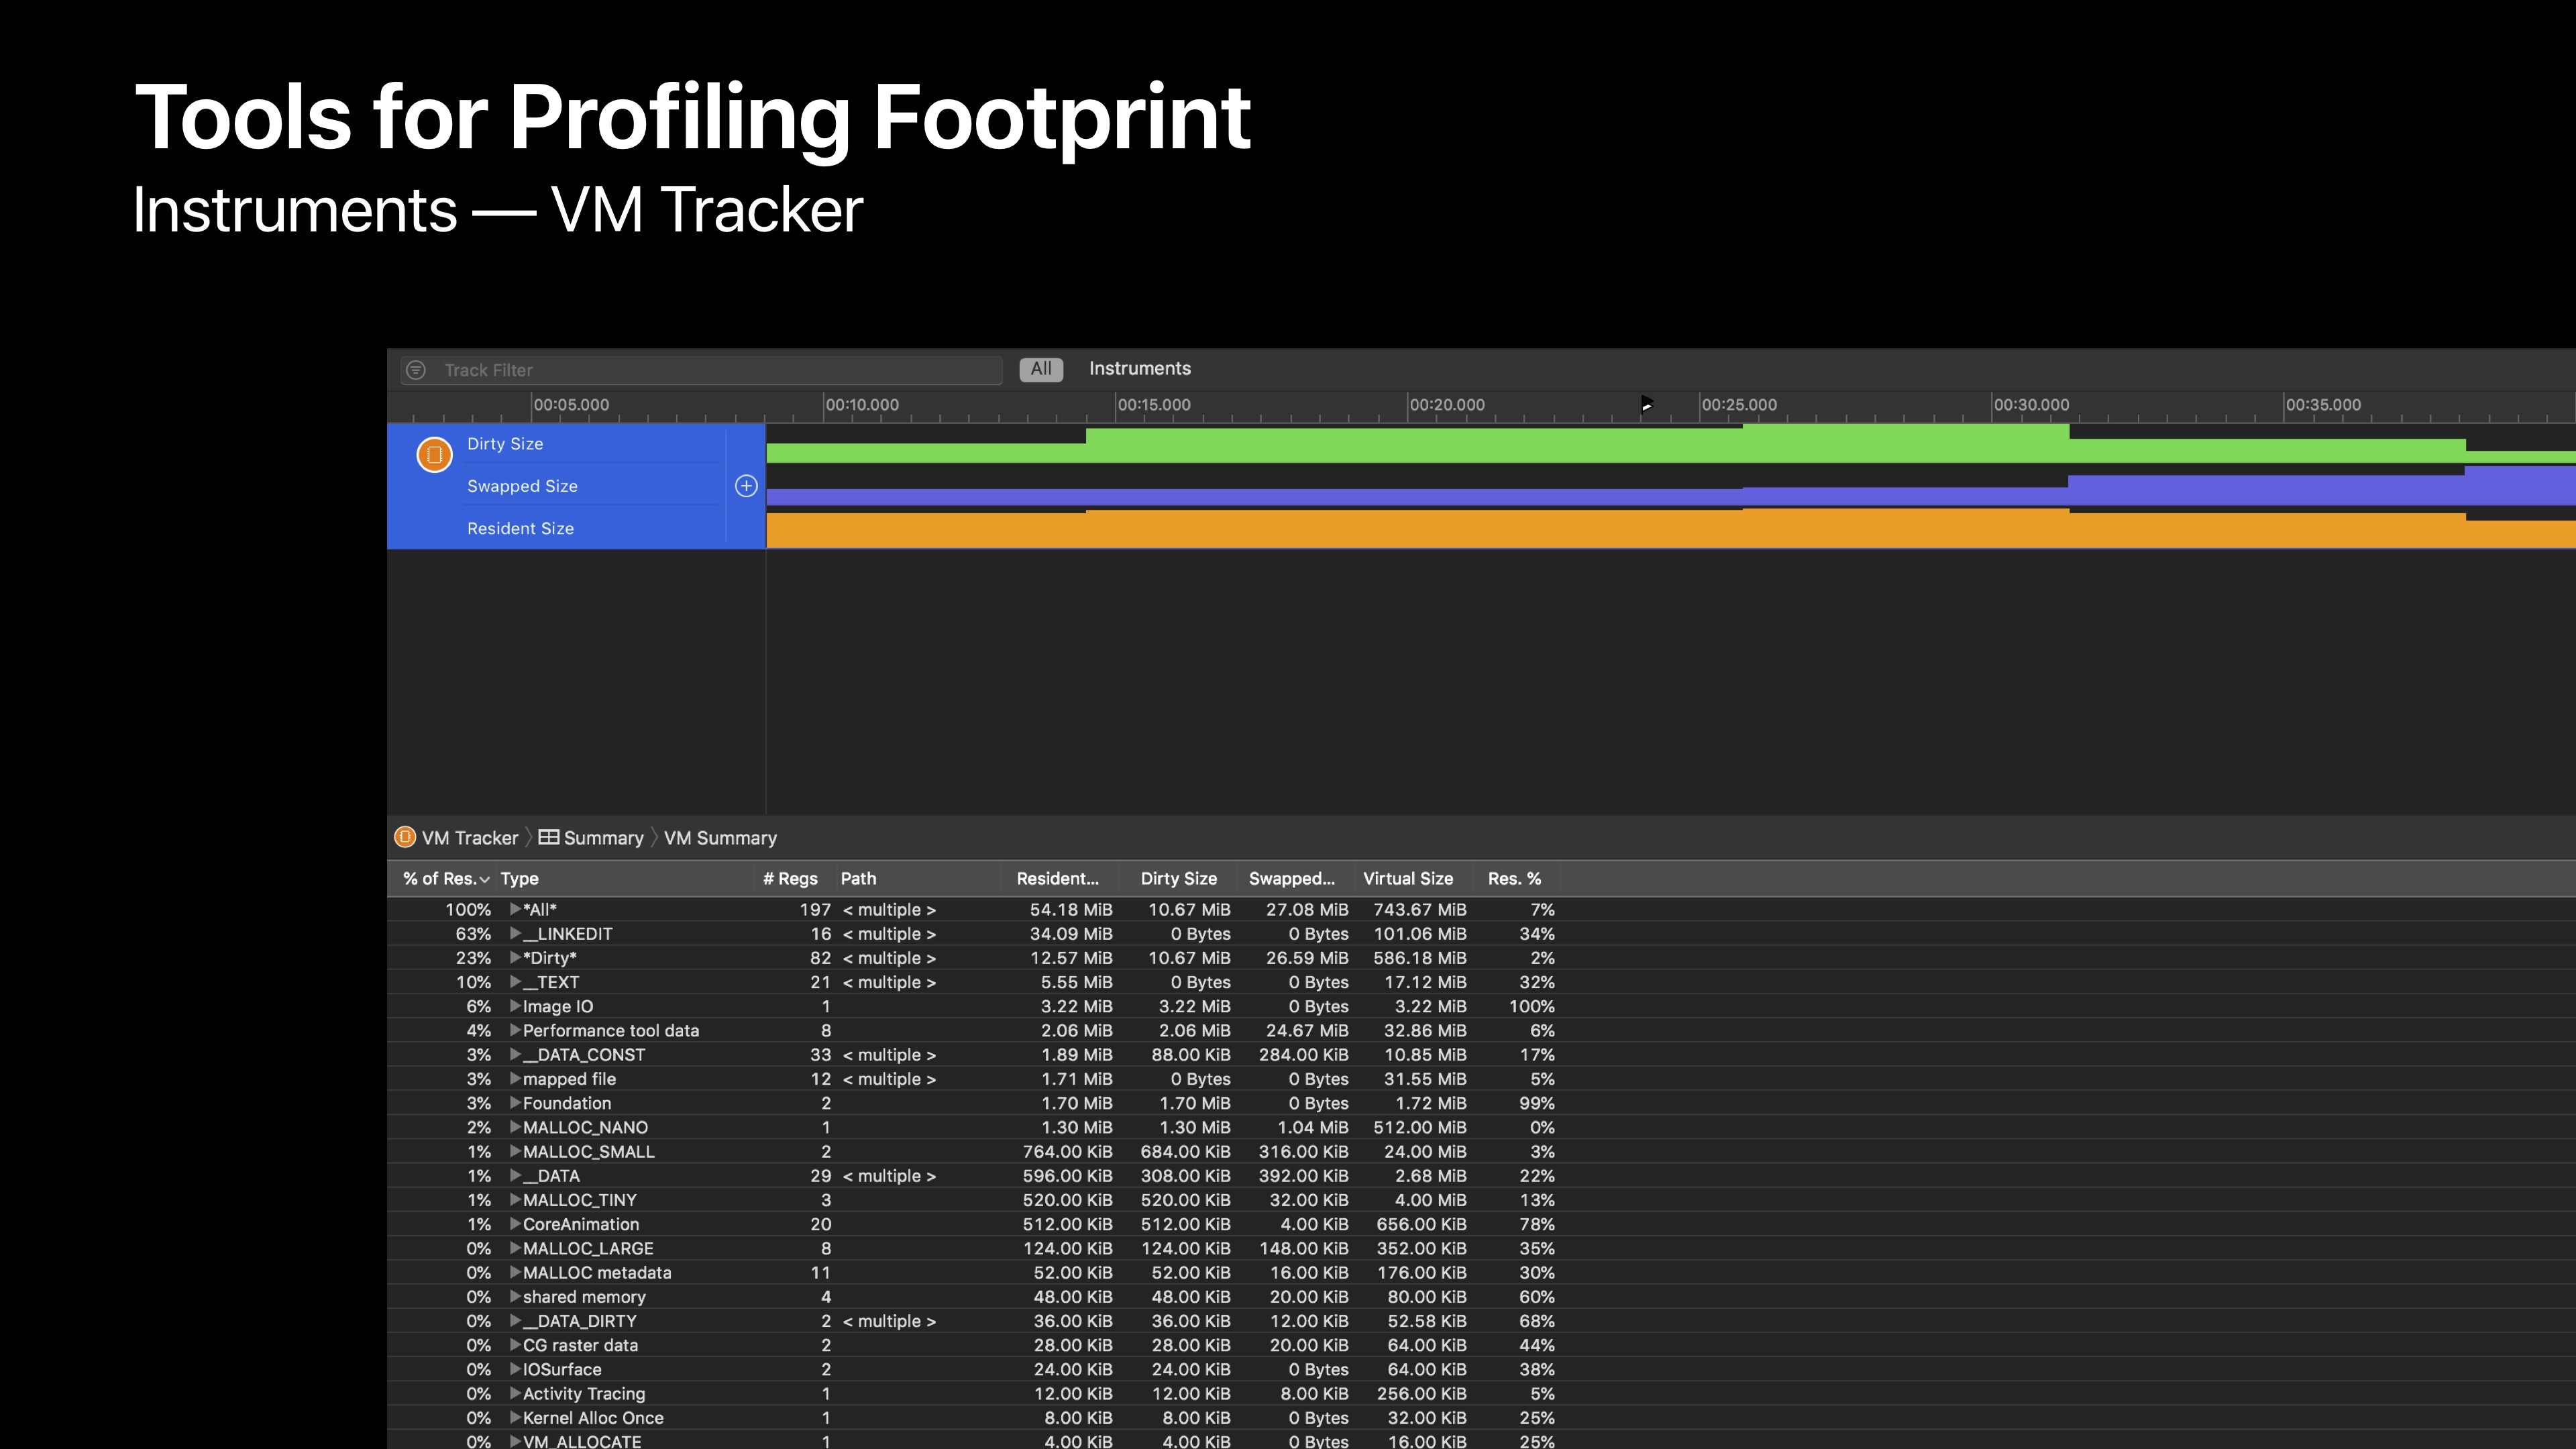2576x1449 pixels.
Task: Select the Performance tool data row
Action: (x=610, y=1031)
